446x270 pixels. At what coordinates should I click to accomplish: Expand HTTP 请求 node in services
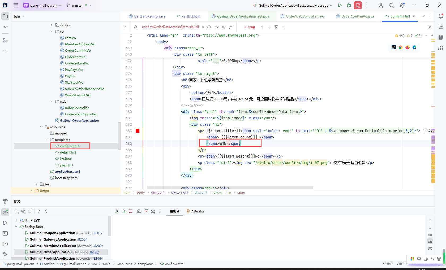pyautogui.click(x=16, y=220)
